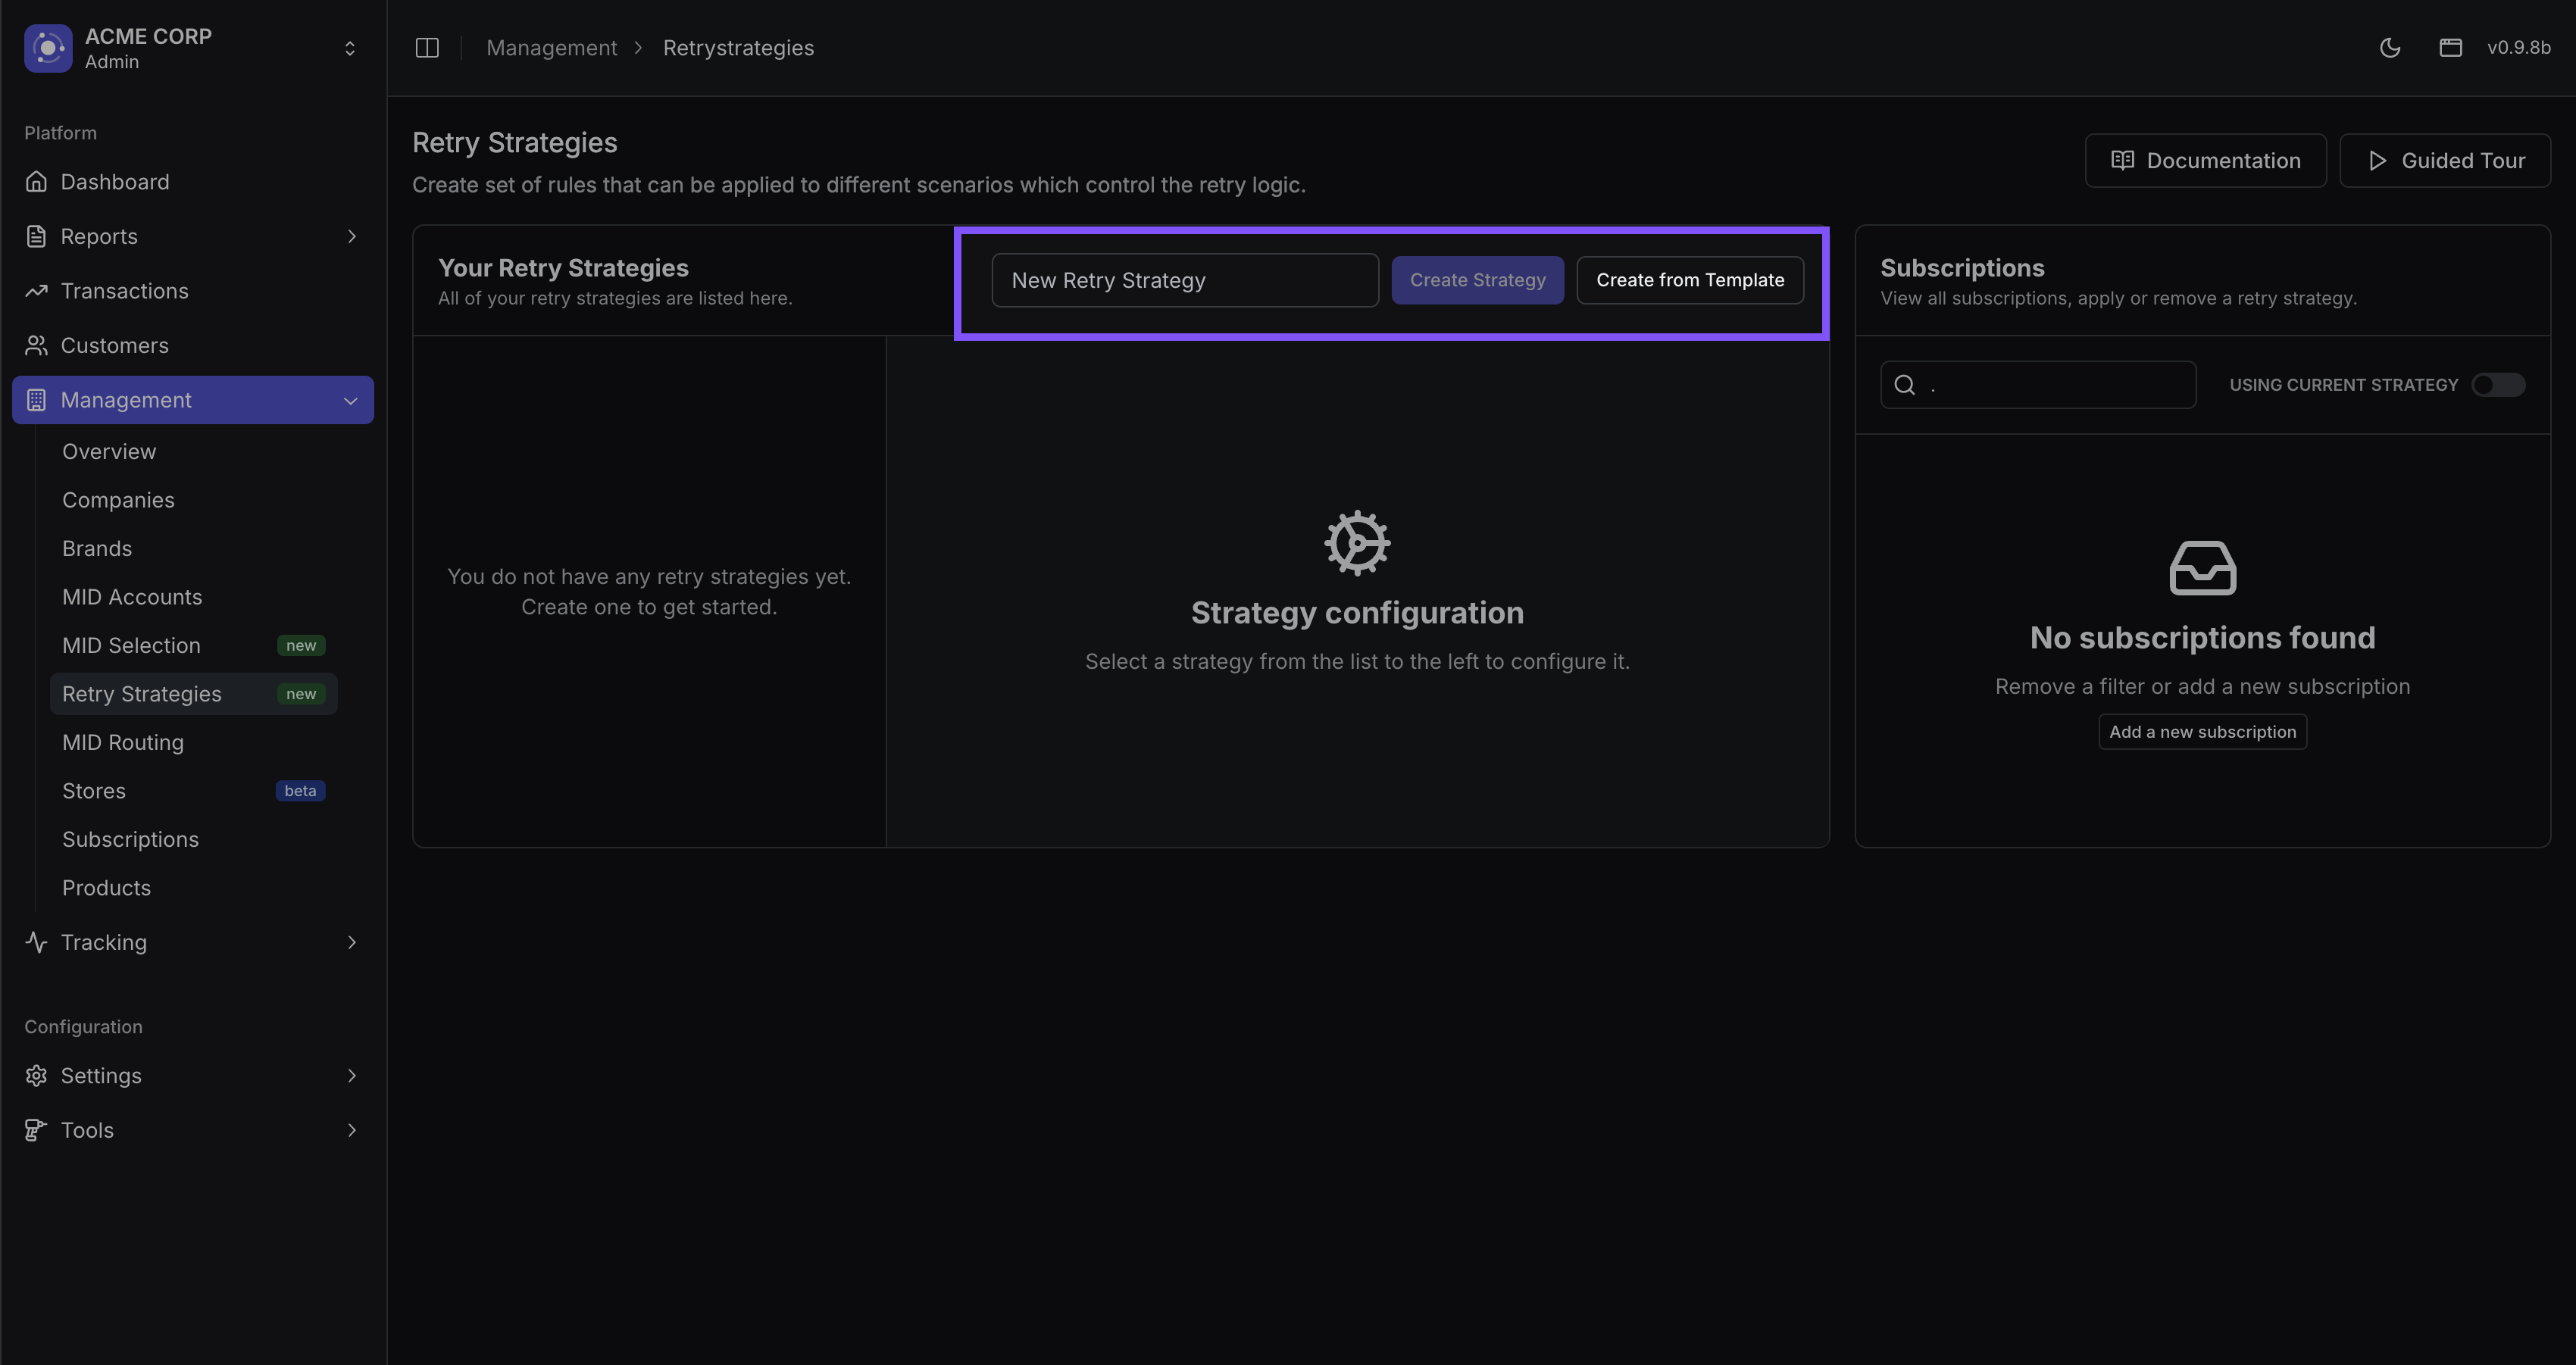This screenshot has width=2576, height=1365.
Task: Toggle the sidebar panel icon
Action: pyautogui.click(x=427, y=48)
